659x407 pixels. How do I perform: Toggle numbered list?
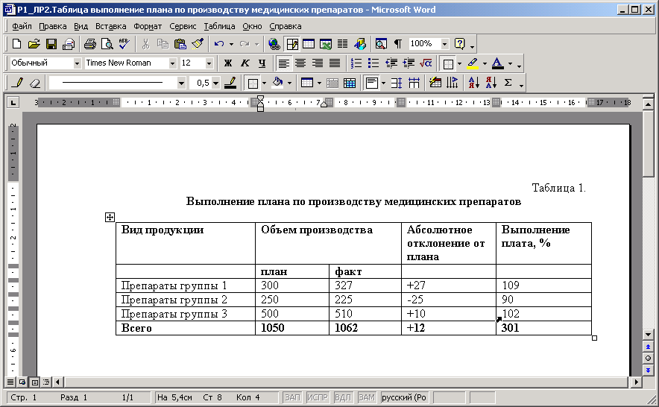(x=356, y=63)
